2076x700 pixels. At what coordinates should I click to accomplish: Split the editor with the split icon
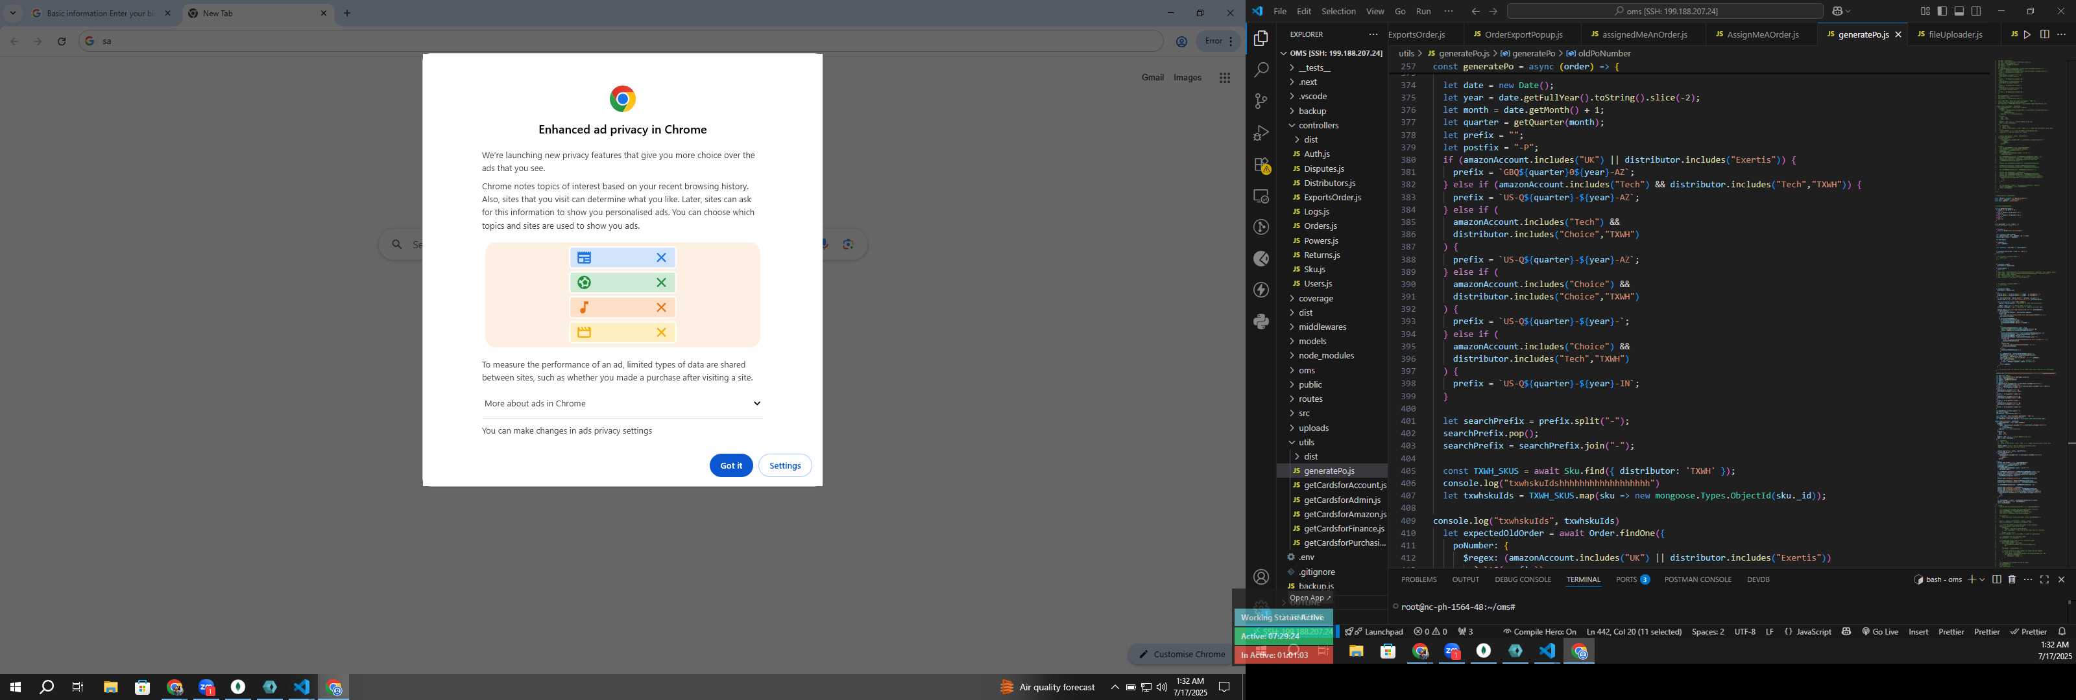[2045, 34]
